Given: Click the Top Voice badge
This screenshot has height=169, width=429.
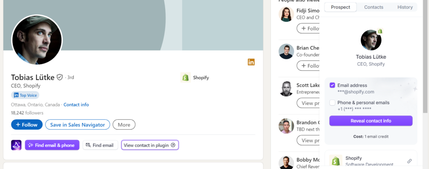Looking at the screenshot, I should (26, 95).
